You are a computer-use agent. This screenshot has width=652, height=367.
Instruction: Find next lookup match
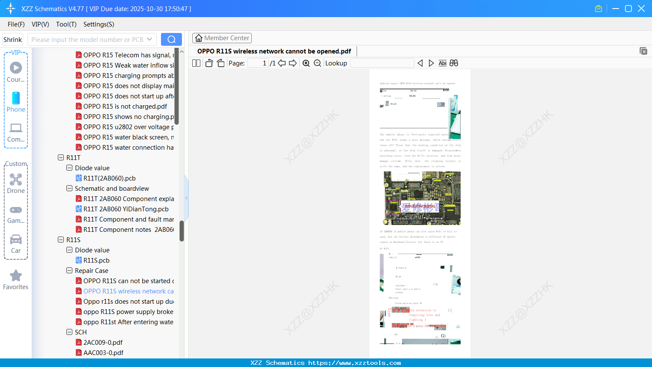(431, 63)
